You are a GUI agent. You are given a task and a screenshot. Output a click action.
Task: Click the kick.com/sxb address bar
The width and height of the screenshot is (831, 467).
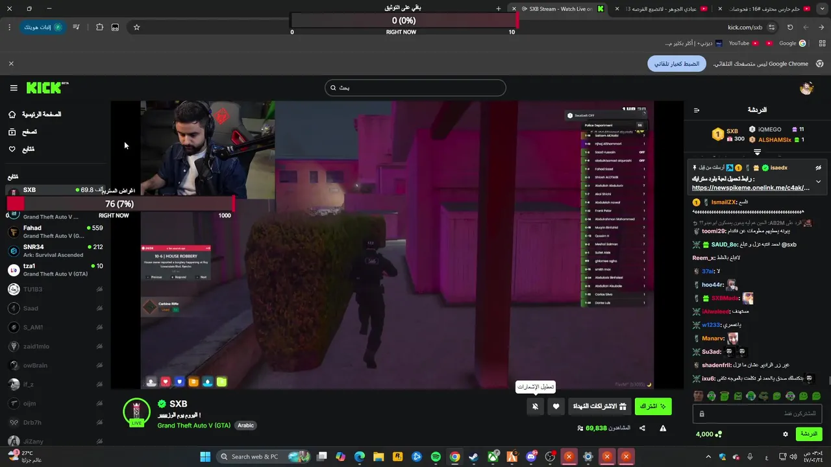pyautogui.click(x=745, y=27)
